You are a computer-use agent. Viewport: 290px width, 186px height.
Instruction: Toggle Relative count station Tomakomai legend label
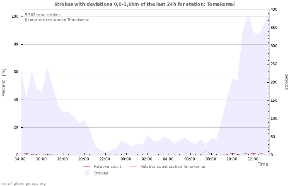172,167
